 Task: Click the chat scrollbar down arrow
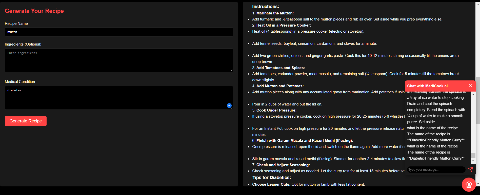tap(473, 160)
